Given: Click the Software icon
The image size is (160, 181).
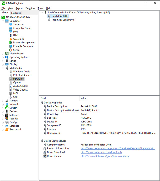Looking at the screenshot, I should 7,115.
